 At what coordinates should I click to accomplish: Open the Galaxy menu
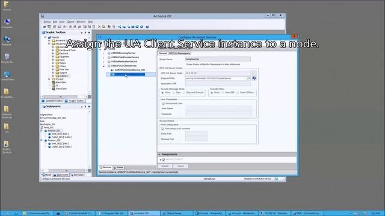(x=47, y=22)
